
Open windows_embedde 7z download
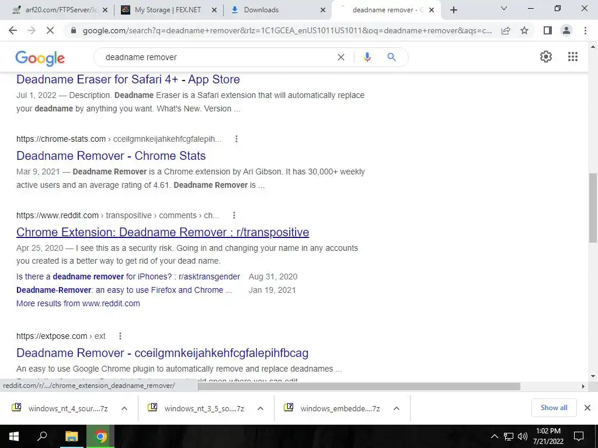(333, 408)
